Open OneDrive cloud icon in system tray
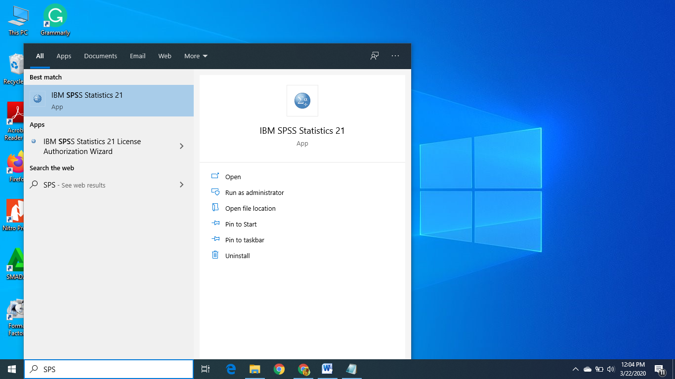 point(588,369)
